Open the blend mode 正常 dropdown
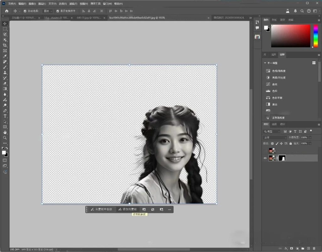 [x=275, y=137]
